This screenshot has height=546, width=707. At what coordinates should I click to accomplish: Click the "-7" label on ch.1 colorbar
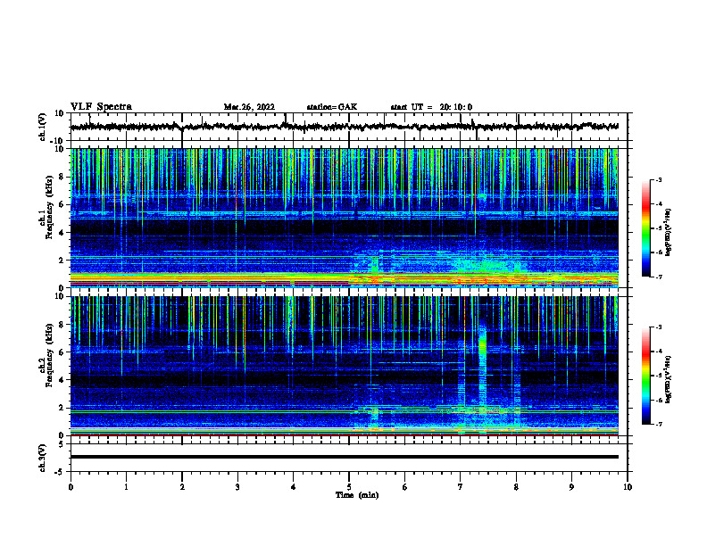point(658,277)
